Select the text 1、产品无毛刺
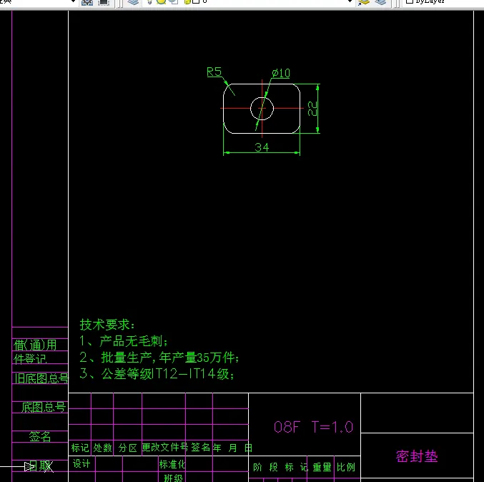 124,341
